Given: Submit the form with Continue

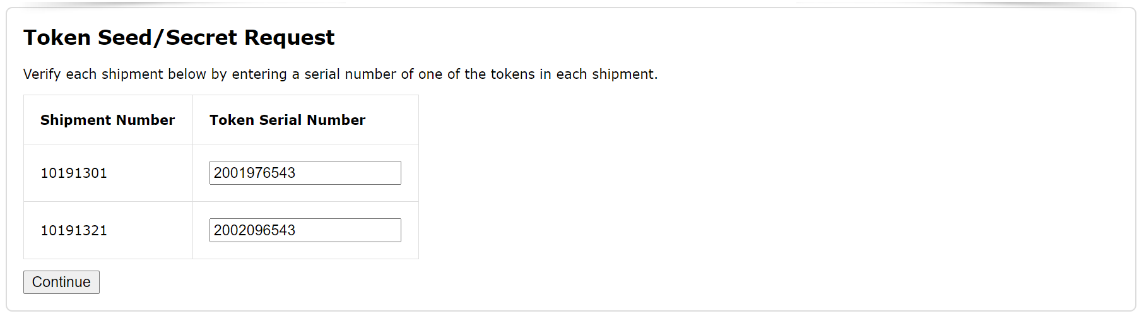Looking at the screenshot, I should coord(61,282).
